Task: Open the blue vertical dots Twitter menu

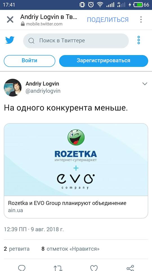Action: point(139,40)
